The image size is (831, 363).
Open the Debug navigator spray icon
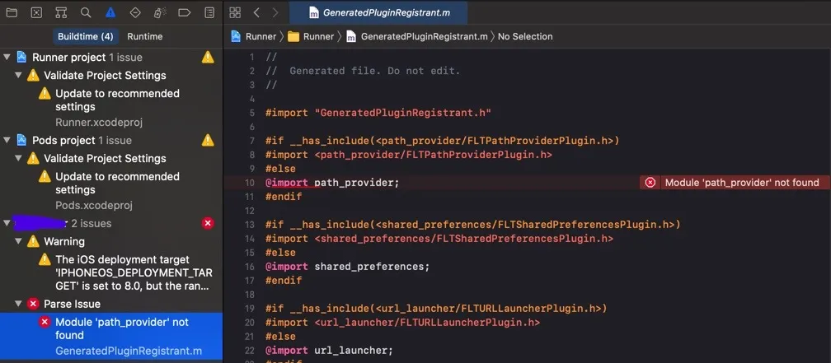point(160,12)
